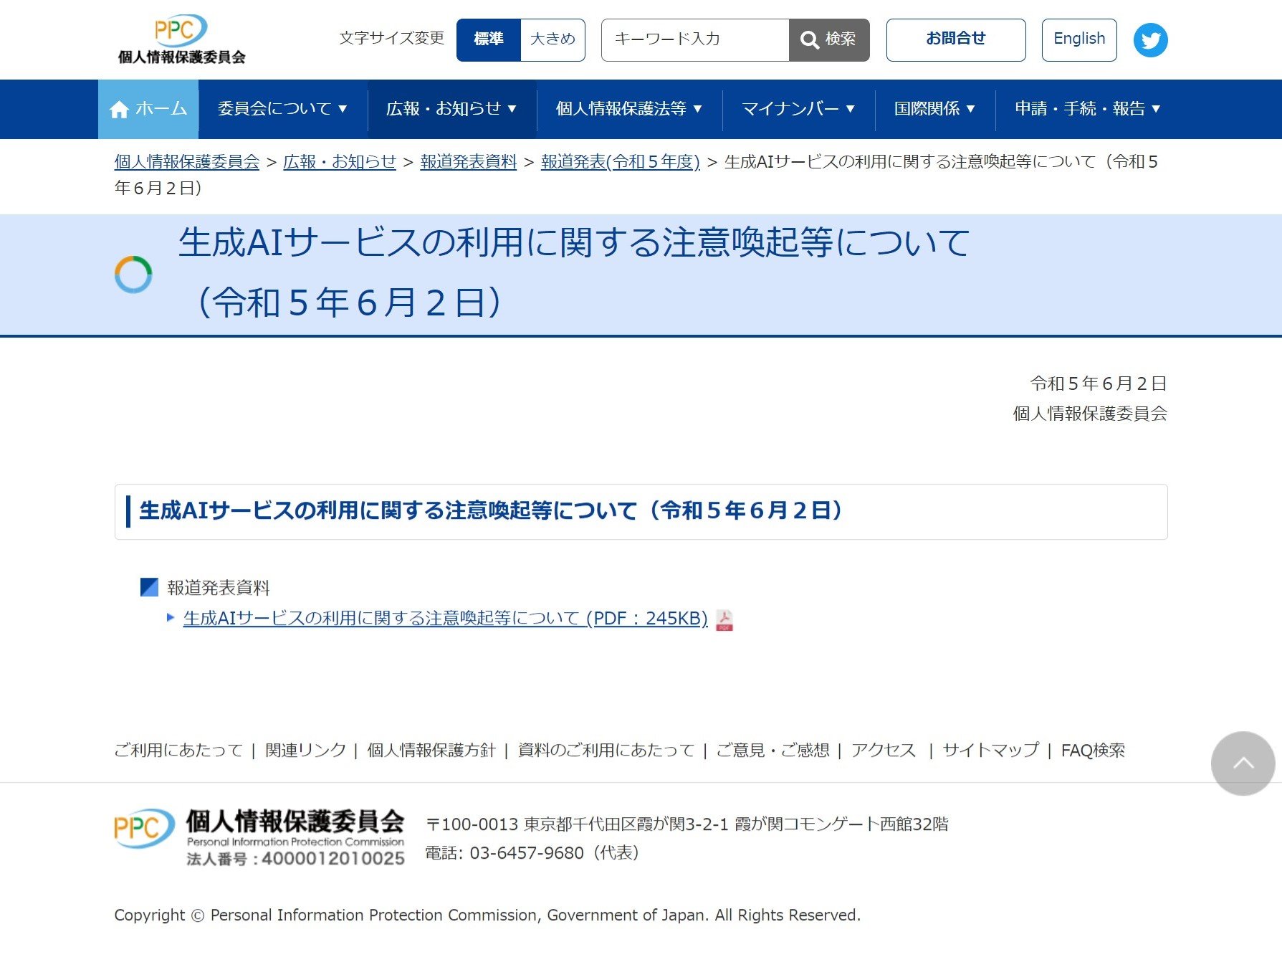Viewport: 1282px width, 962px height.
Task: Switch text size to 大きめ
Action: [552, 40]
